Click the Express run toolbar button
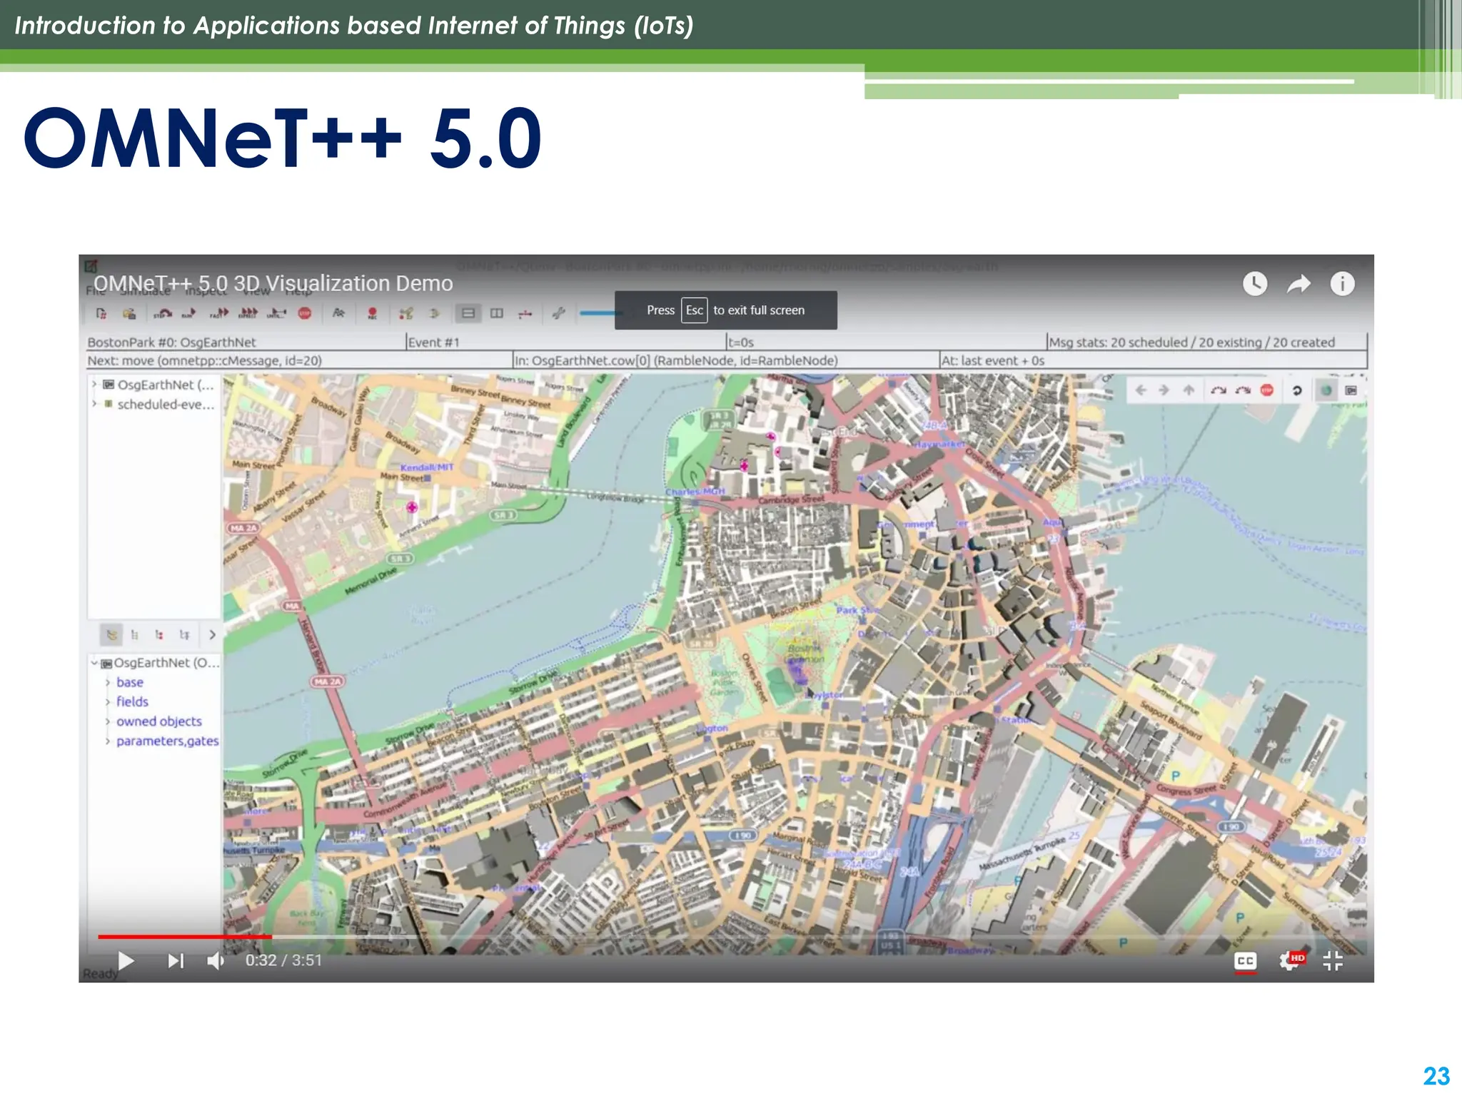The width and height of the screenshot is (1462, 1096). (x=248, y=313)
